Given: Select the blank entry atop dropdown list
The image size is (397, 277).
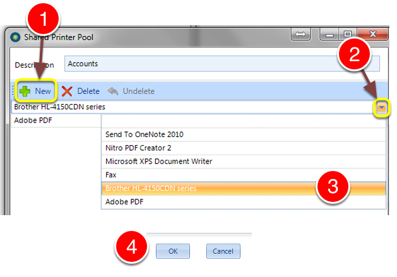Looking at the screenshot, I should tap(244, 121).
